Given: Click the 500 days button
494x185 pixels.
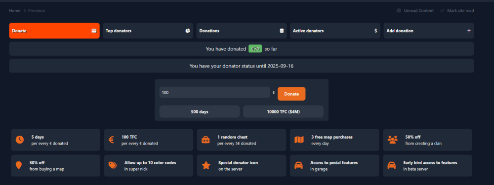Looking at the screenshot, I should pos(200,111).
